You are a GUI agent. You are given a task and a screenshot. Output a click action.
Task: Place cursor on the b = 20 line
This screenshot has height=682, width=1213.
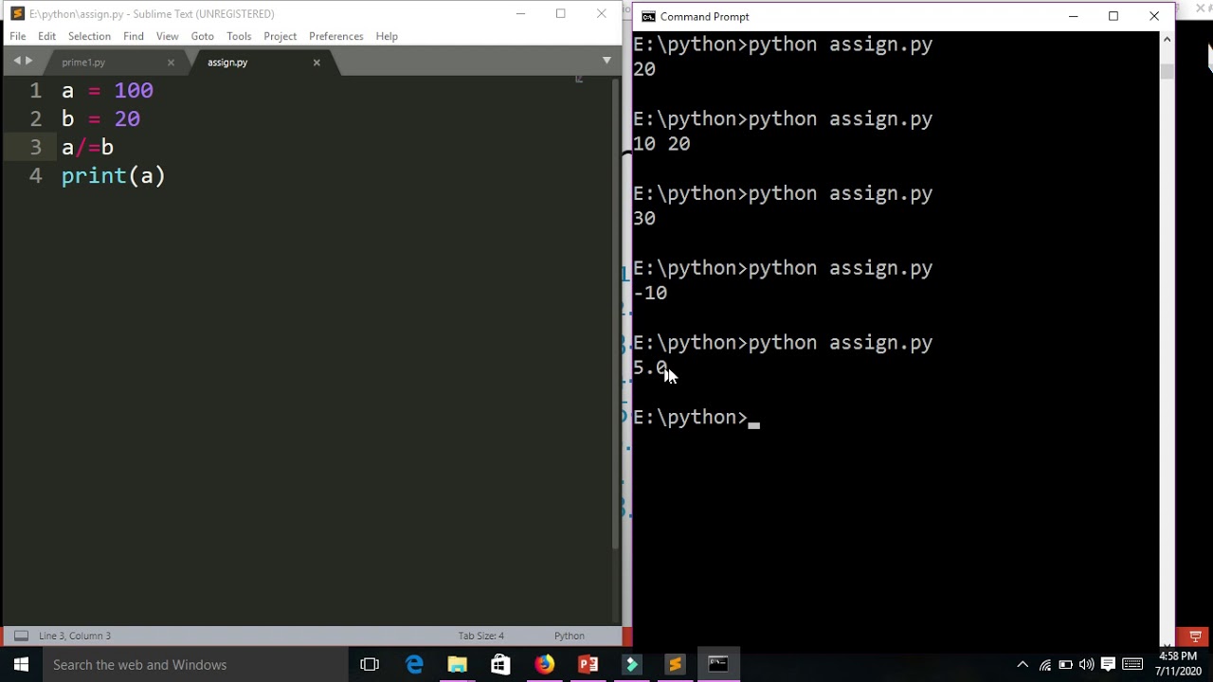100,119
